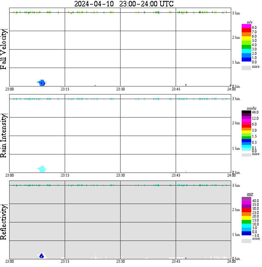Viewport: 262px width, 267px height.
Task: Select the orange swatch in Reflectivity dBZ legend
Action: point(246,214)
